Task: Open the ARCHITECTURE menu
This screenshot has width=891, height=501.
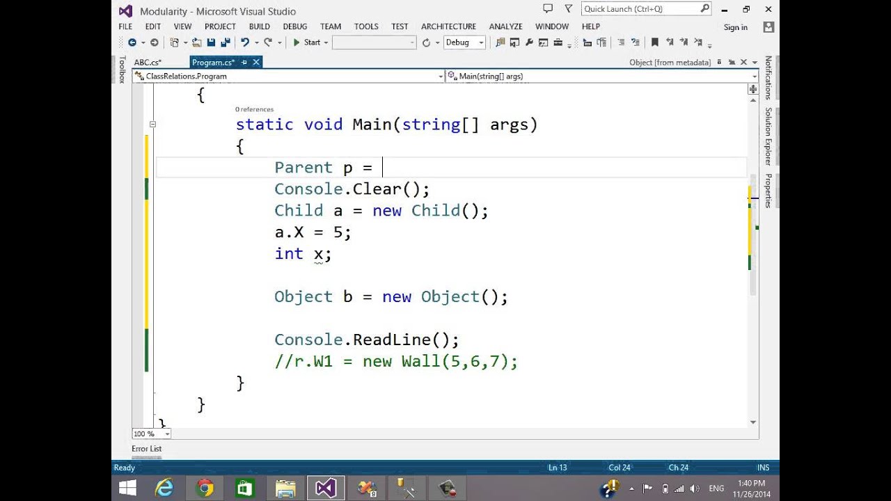Action: pos(448,26)
